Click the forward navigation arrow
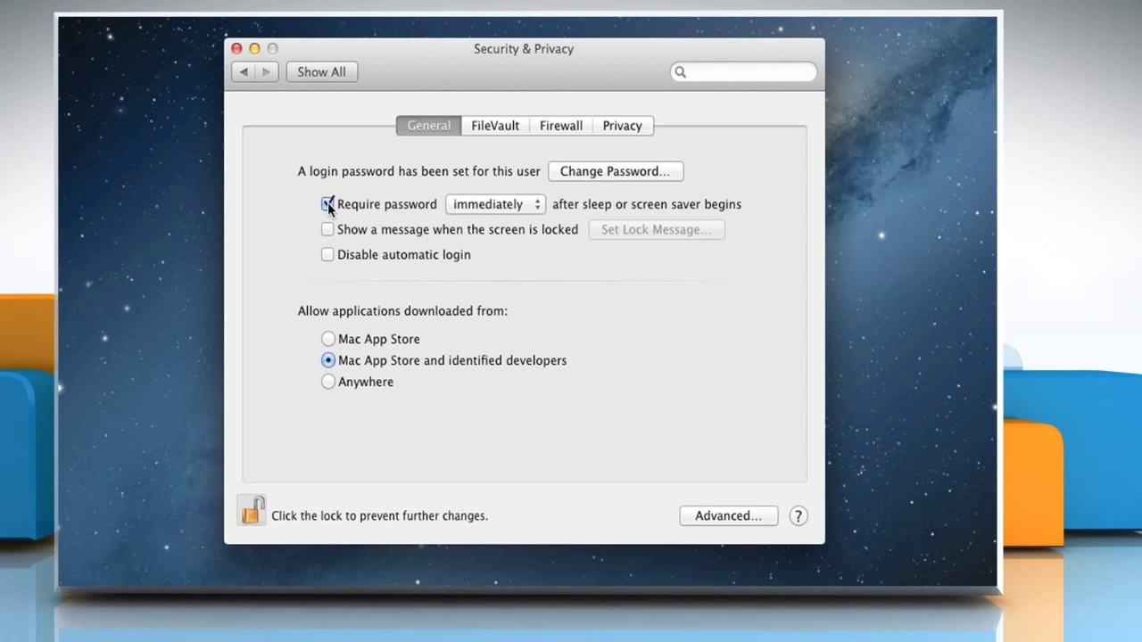1142x642 pixels. [266, 71]
